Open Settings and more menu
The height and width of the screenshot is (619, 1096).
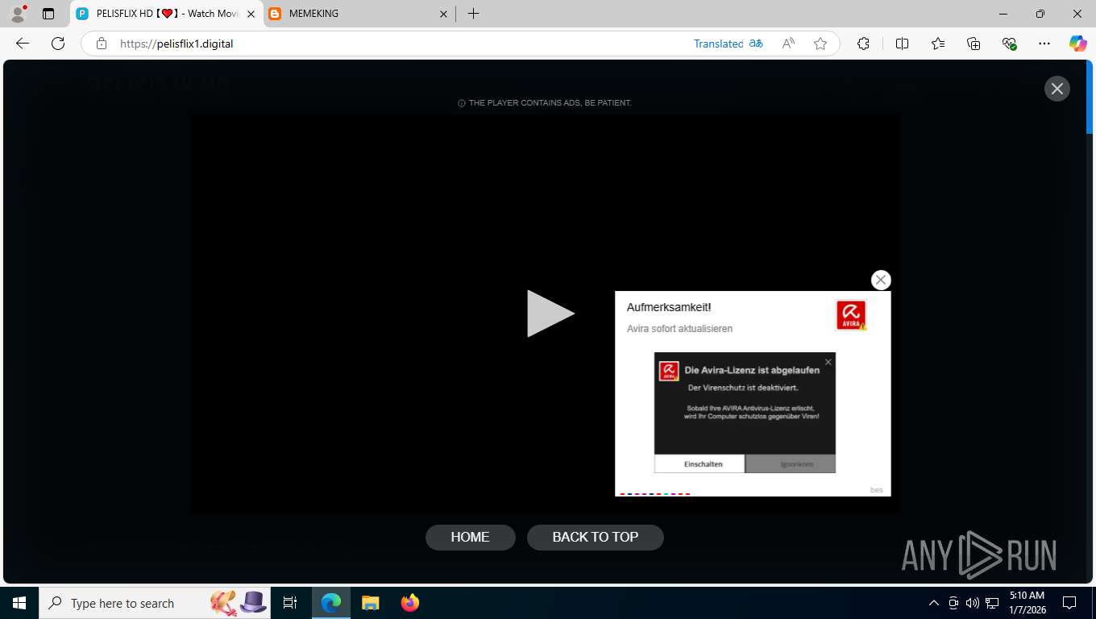(x=1044, y=44)
